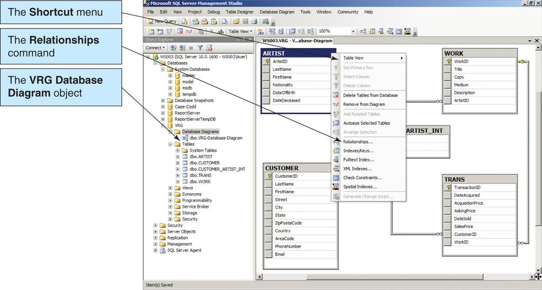
Task: Click the New Text Annotation 'ab' icon
Action: (221, 31)
